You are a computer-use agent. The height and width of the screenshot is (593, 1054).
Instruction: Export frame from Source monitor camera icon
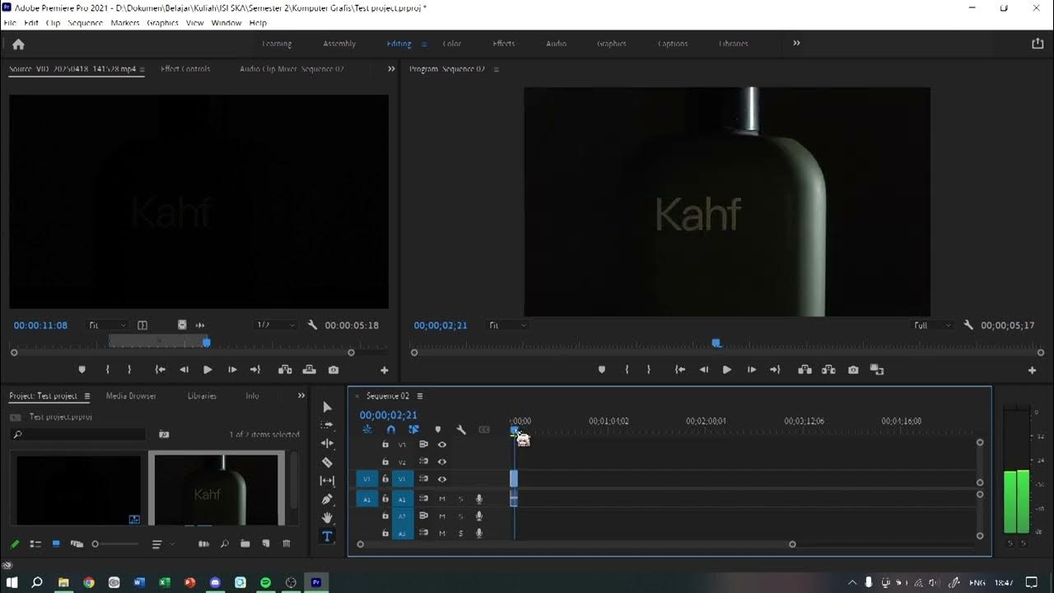333,370
